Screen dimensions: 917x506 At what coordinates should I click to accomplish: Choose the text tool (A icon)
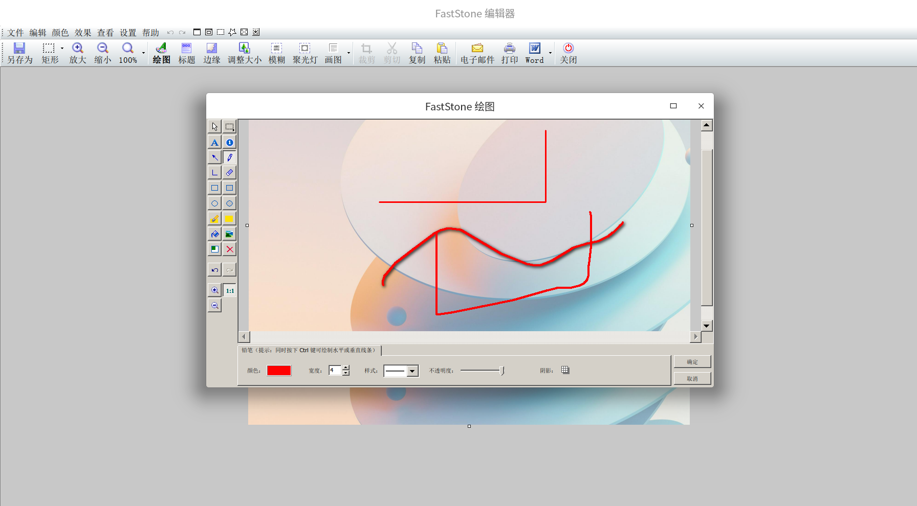215,143
